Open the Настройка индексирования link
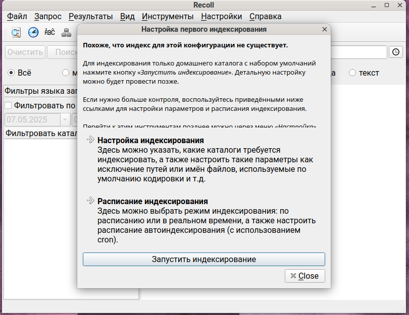Image resolution: width=409 pixels, height=315 pixels. tap(150, 140)
